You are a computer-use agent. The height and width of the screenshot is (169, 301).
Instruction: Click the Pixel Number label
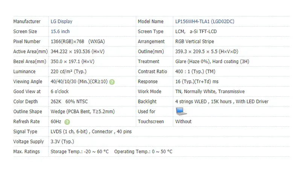pyautogui.click(x=27, y=41)
